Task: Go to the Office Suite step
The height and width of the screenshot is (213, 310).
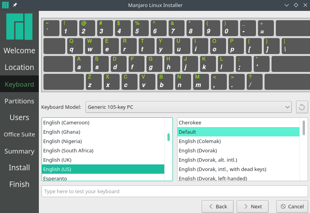Action: coord(19,134)
